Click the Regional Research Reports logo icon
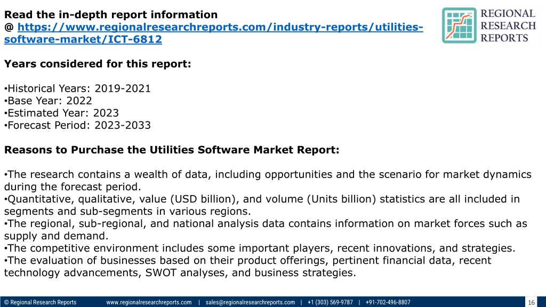 click(459, 26)
